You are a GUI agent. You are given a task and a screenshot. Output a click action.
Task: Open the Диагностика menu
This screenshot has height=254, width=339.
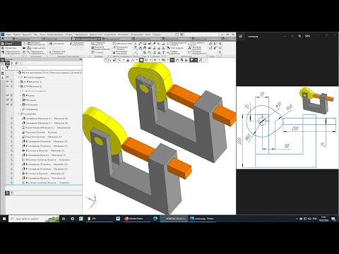[x=96, y=35]
